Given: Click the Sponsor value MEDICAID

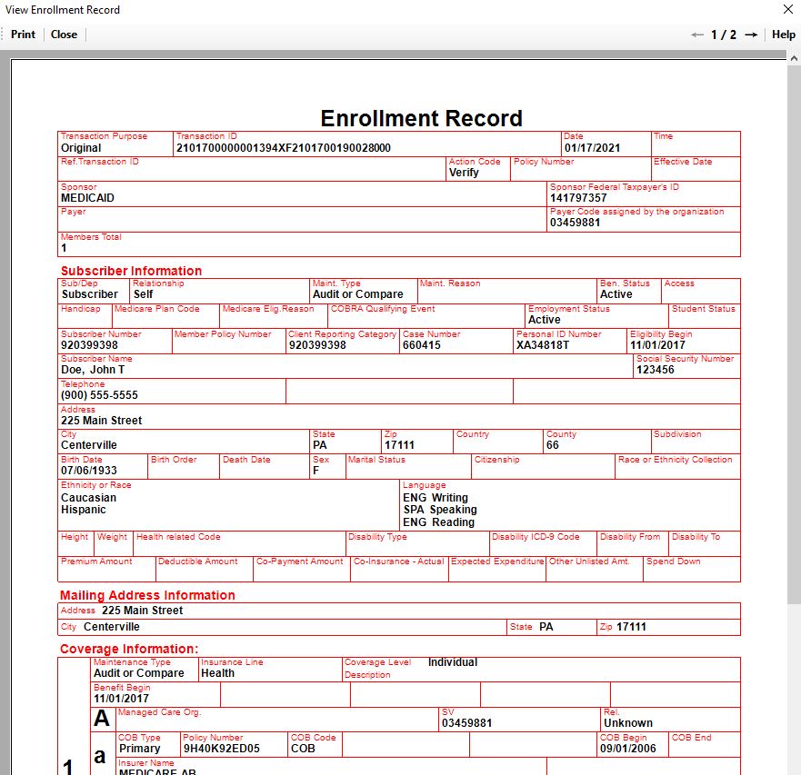Looking at the screenshot, I should 87,197.
